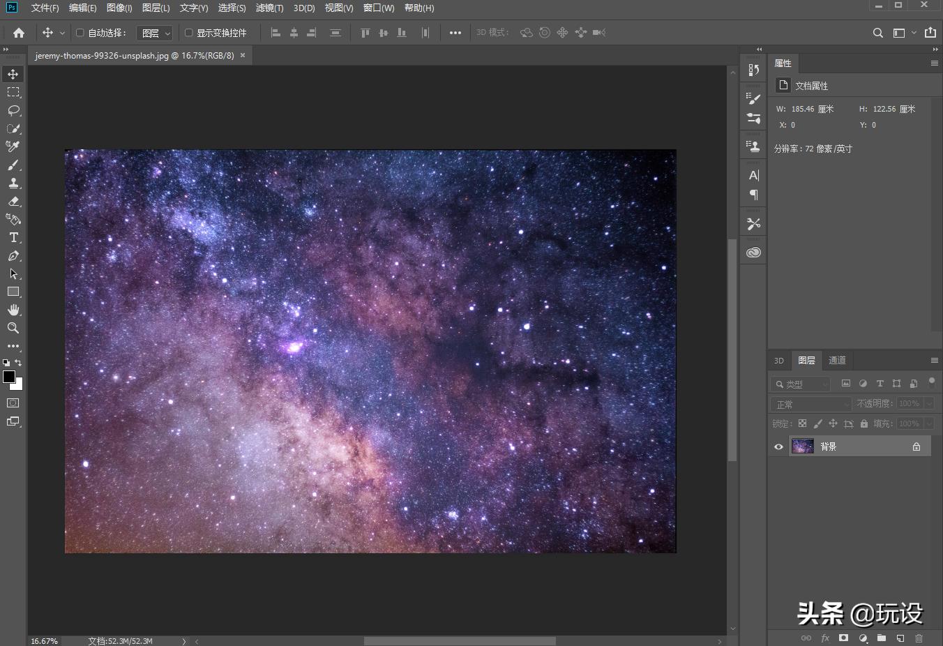This screenshot has width=943, height=646.
Task: Enable the 自动选择 checkbox
Action: [80, 33]
